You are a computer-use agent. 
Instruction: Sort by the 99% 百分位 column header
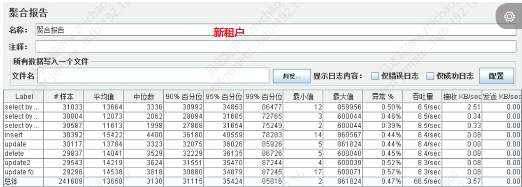pyautogui.click(x=263, y=97)
